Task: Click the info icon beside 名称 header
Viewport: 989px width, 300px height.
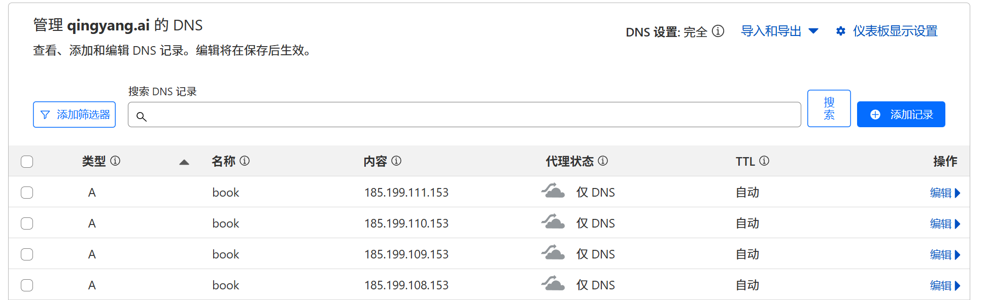Action: [245, 161]
